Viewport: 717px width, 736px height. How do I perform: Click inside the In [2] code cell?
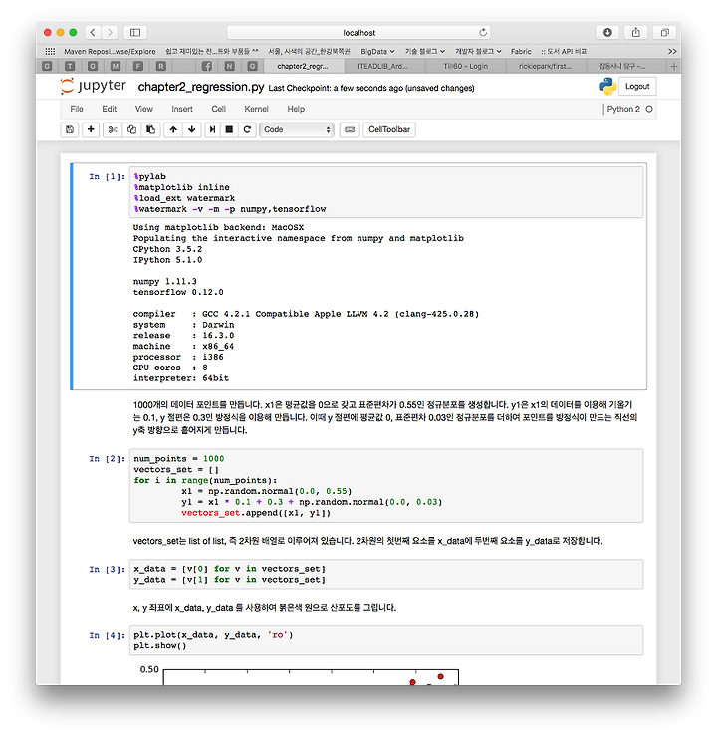pyautogui.click(x=385, y=485)
